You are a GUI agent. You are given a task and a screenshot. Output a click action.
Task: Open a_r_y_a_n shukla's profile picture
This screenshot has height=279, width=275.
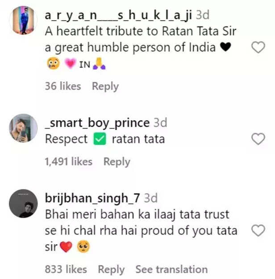[23, 20]
